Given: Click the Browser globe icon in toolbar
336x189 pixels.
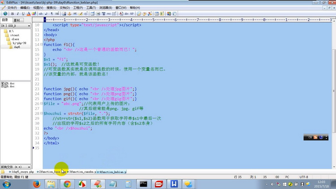Looking at the screenshot, I should [5, 14].
